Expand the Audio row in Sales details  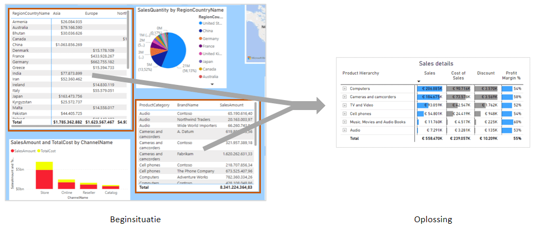(x=344, y=130)
